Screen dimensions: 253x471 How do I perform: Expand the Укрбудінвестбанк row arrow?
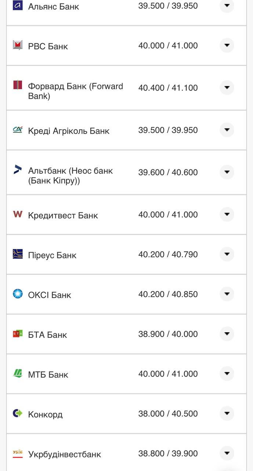[227, 453]
